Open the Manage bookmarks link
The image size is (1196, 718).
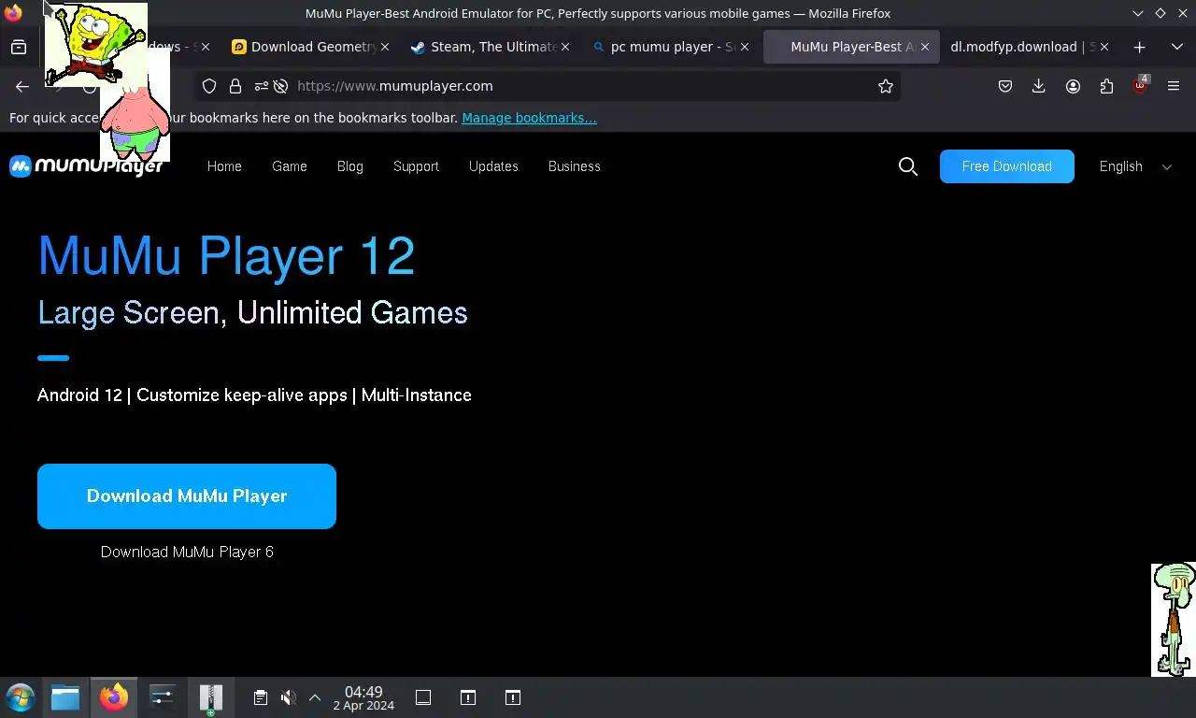click(x=529, y=118)
